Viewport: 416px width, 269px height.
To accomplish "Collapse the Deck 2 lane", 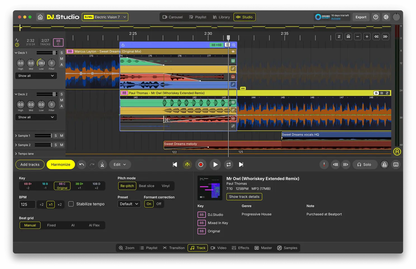I will (x=16, y=94).
